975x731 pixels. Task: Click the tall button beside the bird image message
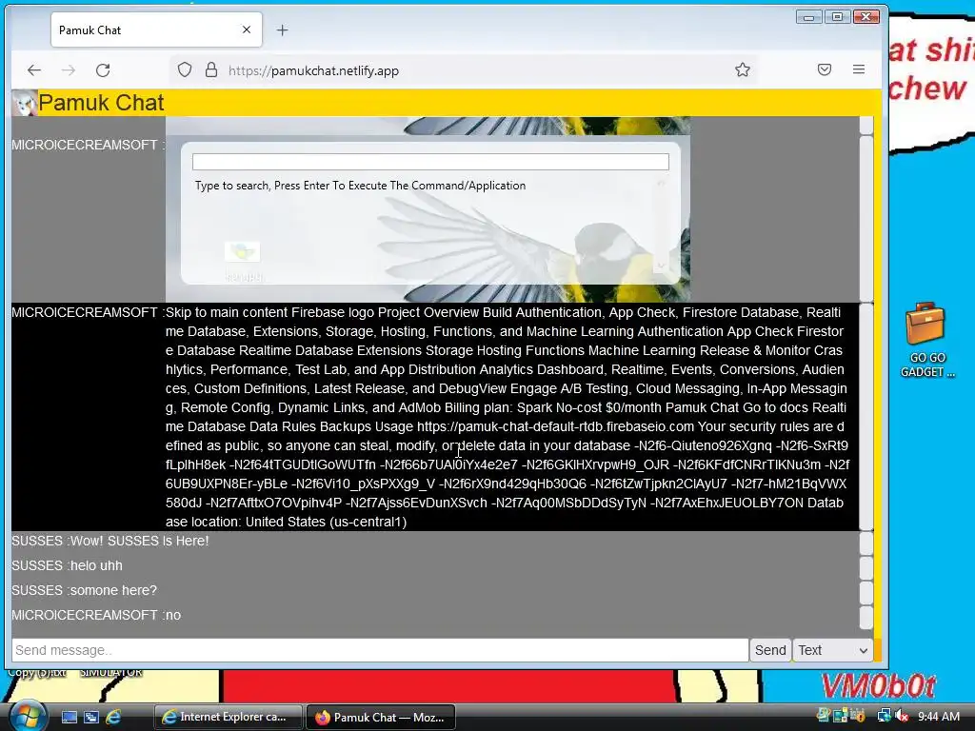pyautogui.click(x=866, y=218)
